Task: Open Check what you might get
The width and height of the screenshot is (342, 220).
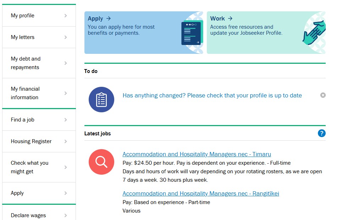Action: [29, 167]
